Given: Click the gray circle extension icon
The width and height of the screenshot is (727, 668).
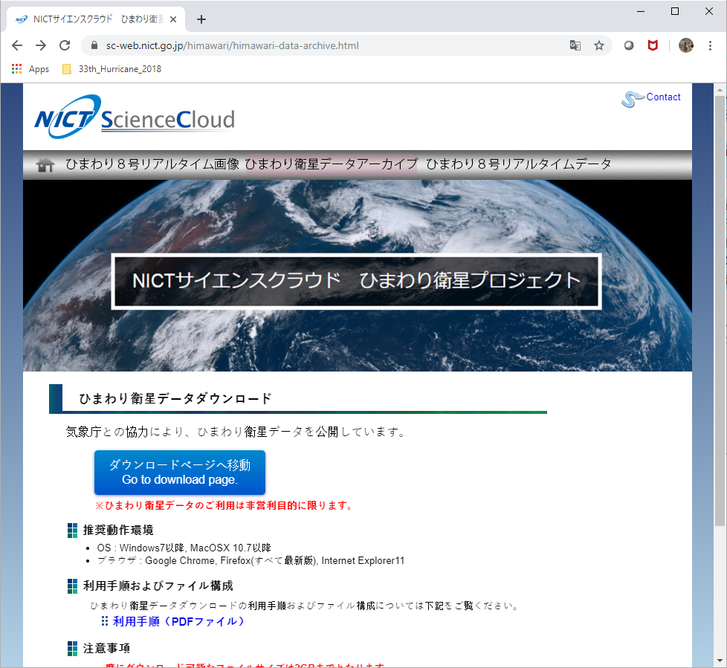Looking at the screenshot, I should 629,45.
